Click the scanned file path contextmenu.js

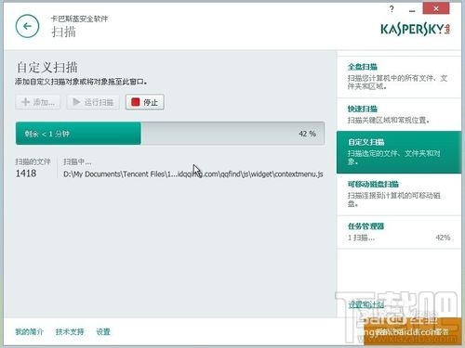coord(193,174)
